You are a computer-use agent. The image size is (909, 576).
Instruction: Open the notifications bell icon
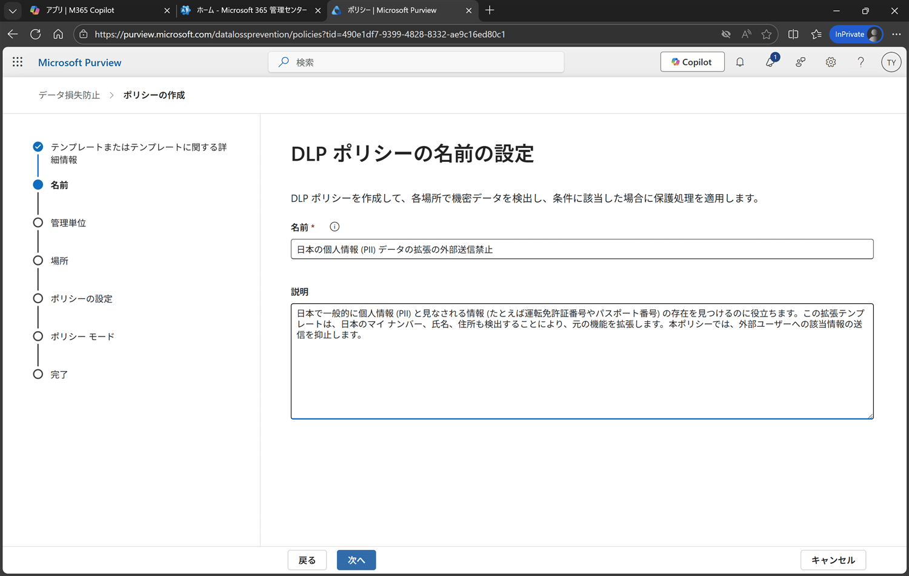click(740, 62)
